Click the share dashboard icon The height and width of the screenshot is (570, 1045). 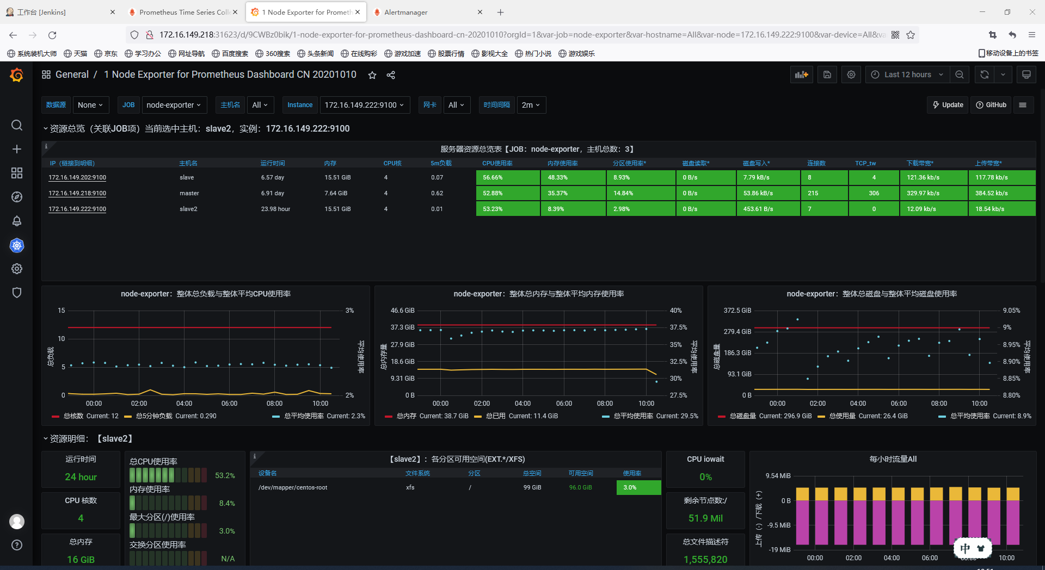coord(391,75)
